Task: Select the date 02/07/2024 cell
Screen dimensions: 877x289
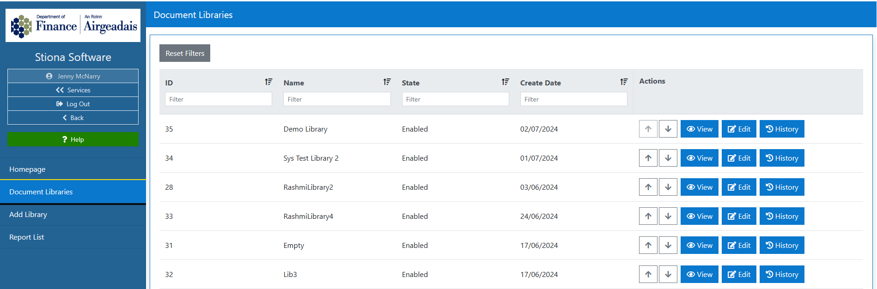Action: (x=539, y=129)
